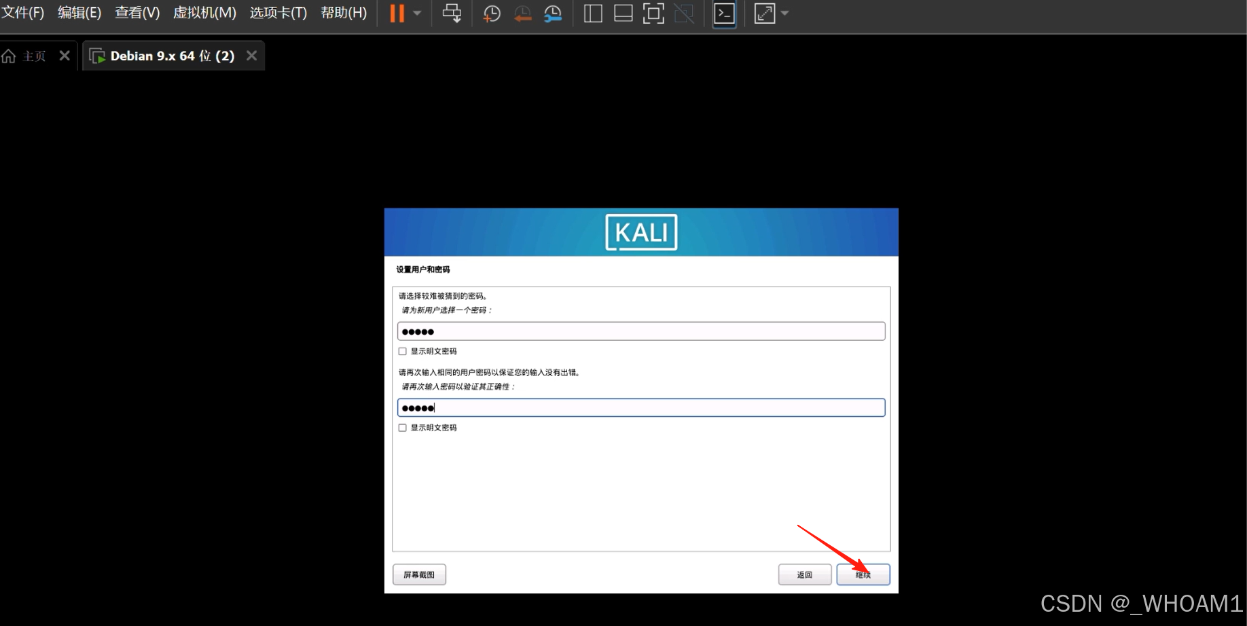
Task: Close the Debian 9.x 64 位 (2) tab
Action: click(251, 56)
